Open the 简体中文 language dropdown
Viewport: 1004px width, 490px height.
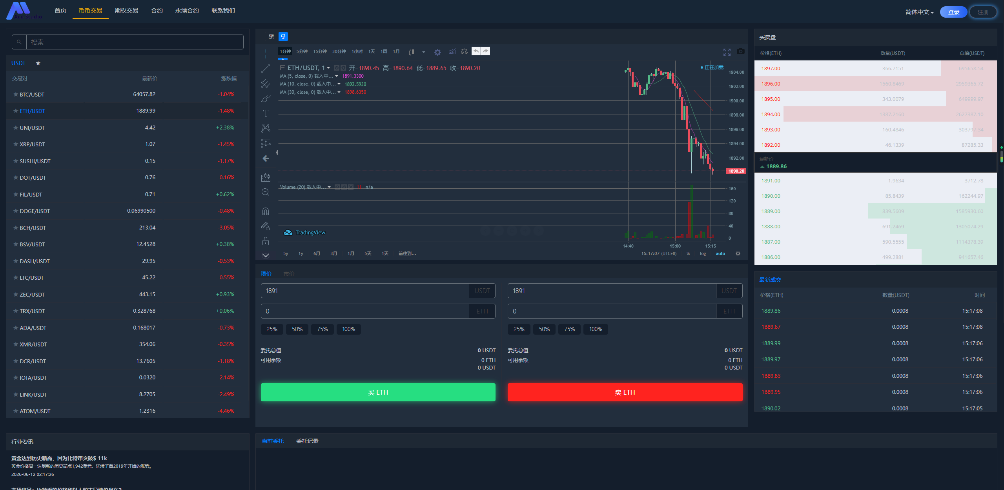pos(919,12)
